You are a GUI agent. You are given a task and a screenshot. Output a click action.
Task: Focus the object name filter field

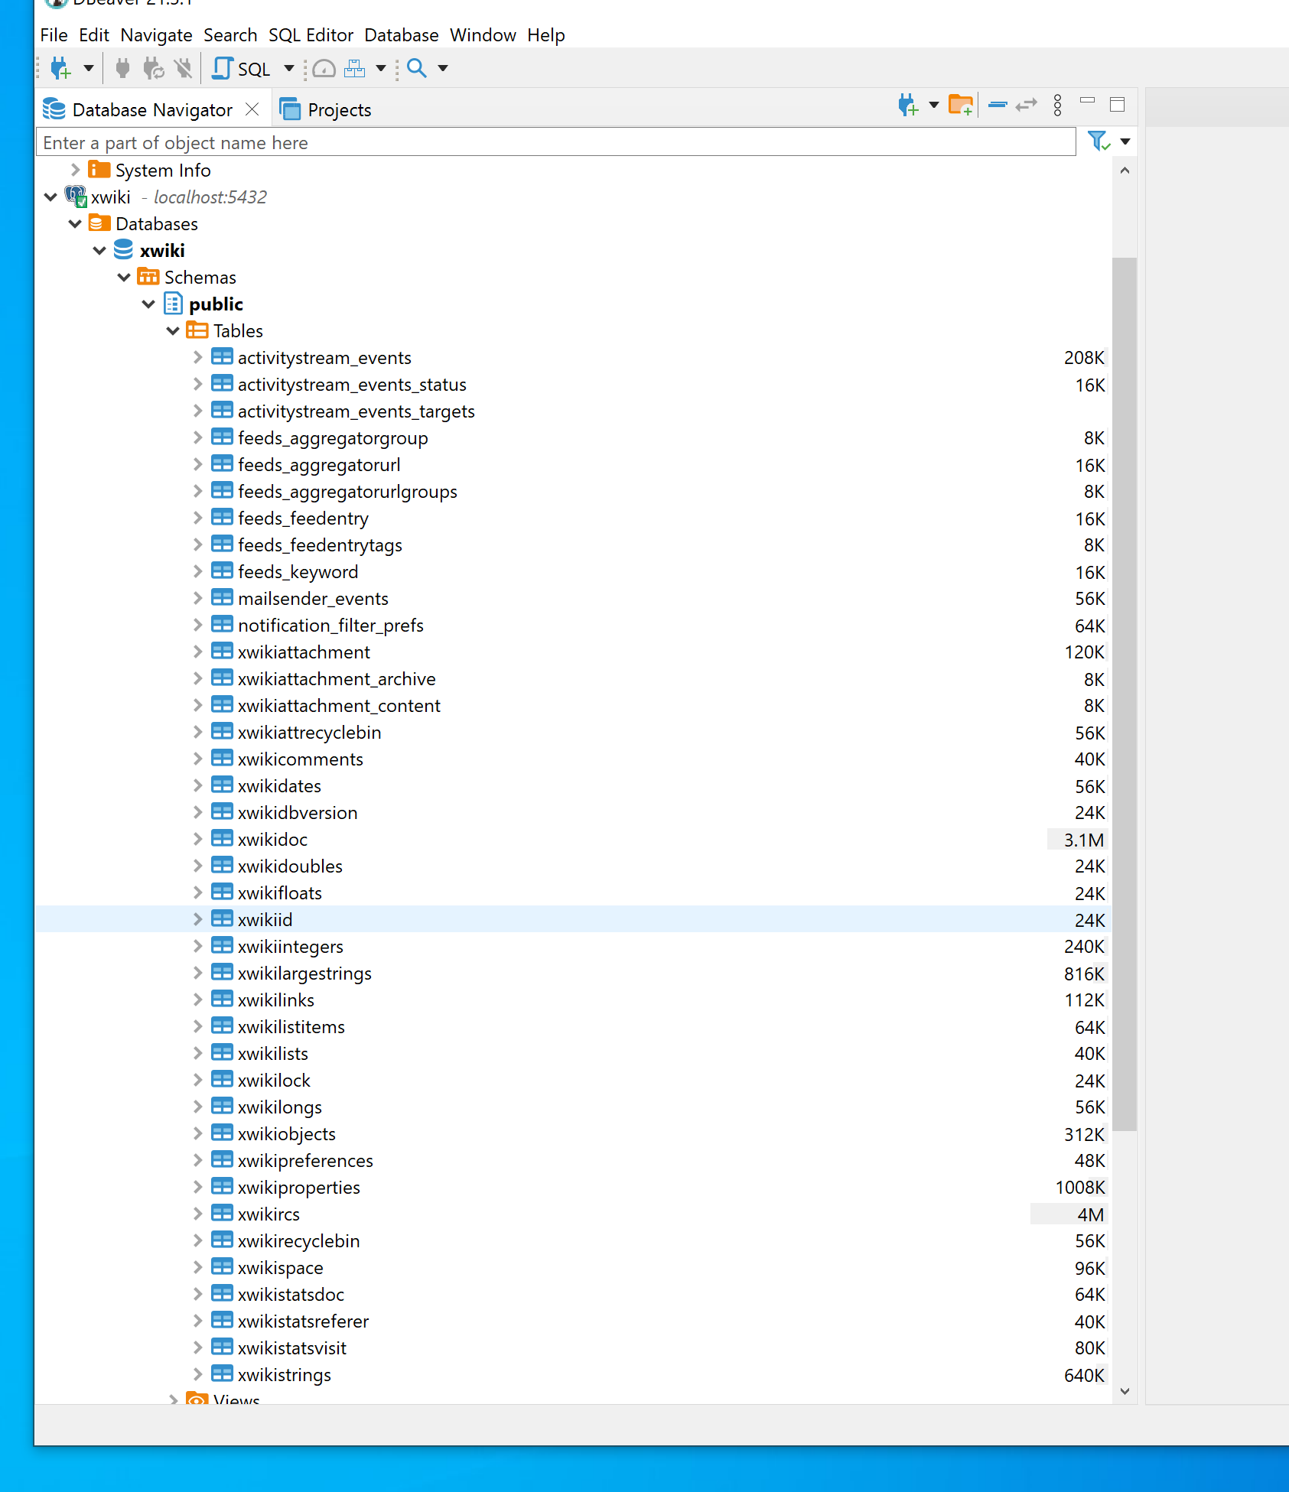556,143
